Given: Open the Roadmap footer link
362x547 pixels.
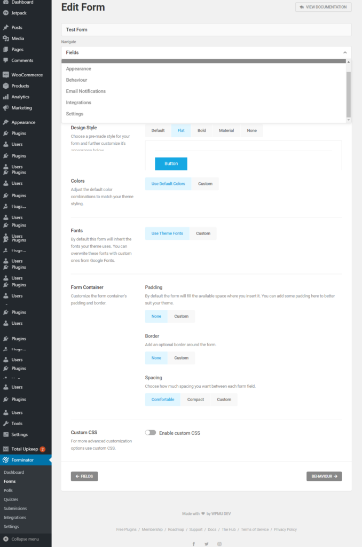Looking at the screenshot, I should click(176, 529).
